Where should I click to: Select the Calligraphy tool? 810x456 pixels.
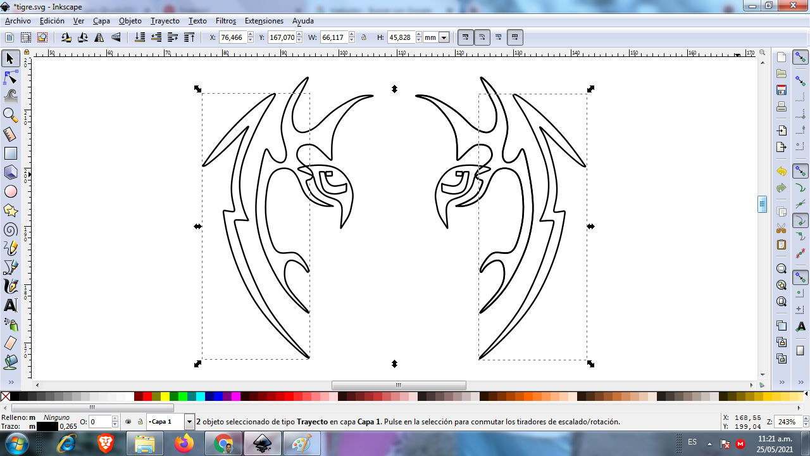[10, 286]
